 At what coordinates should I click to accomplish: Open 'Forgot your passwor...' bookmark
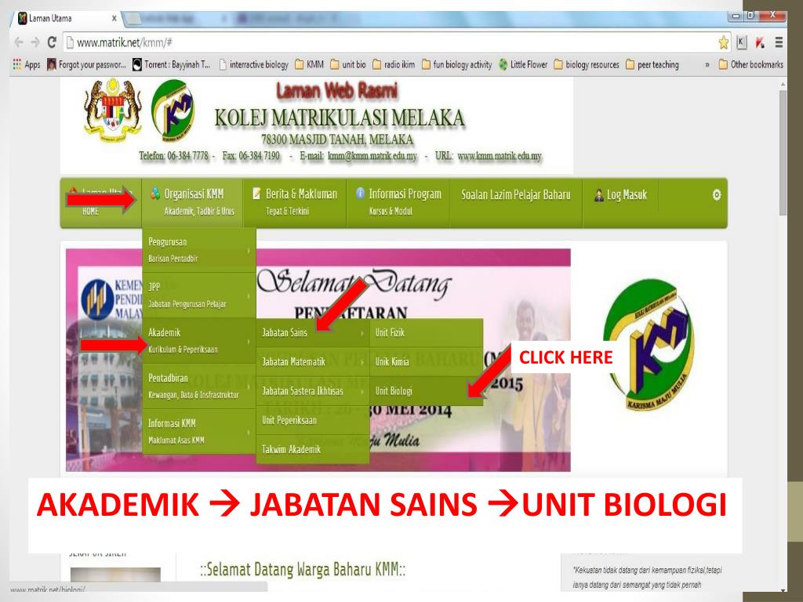pos(86,64)
